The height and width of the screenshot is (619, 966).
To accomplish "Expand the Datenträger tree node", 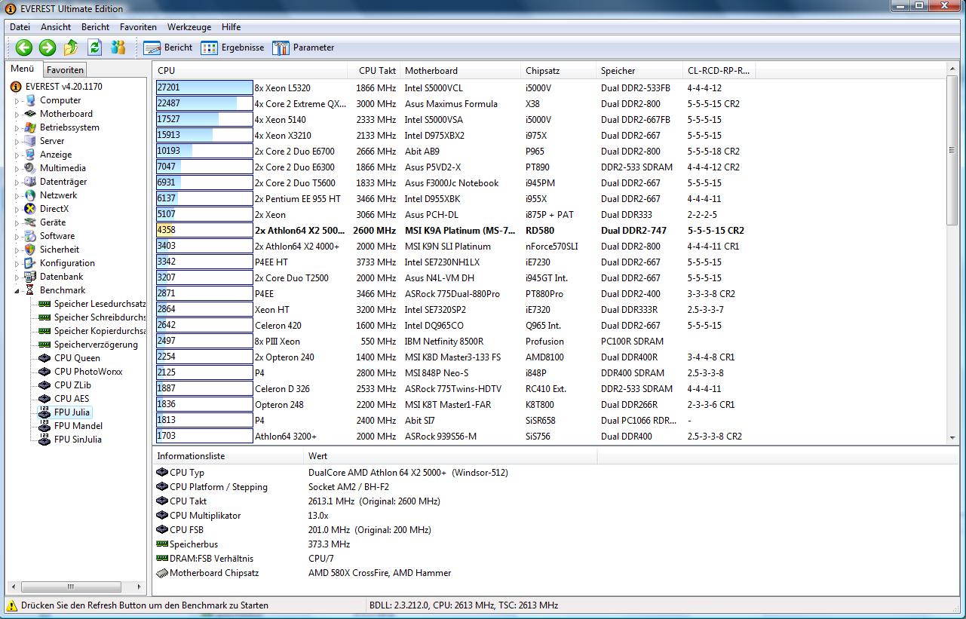I will coord(17,182).
